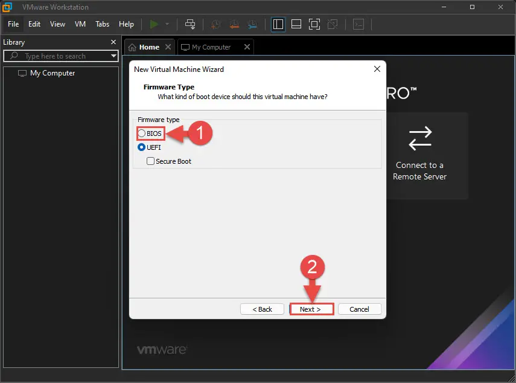
Task: Click the Connect to a Remote Server arrows icon
Action: (420, 138)
